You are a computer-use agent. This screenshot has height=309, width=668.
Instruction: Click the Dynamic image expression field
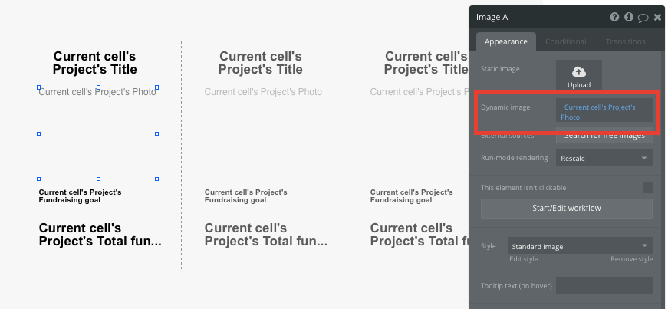click(604, 112)
